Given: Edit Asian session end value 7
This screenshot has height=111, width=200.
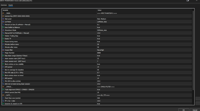Looking at the screenshot, I should (x=144, y=61).
